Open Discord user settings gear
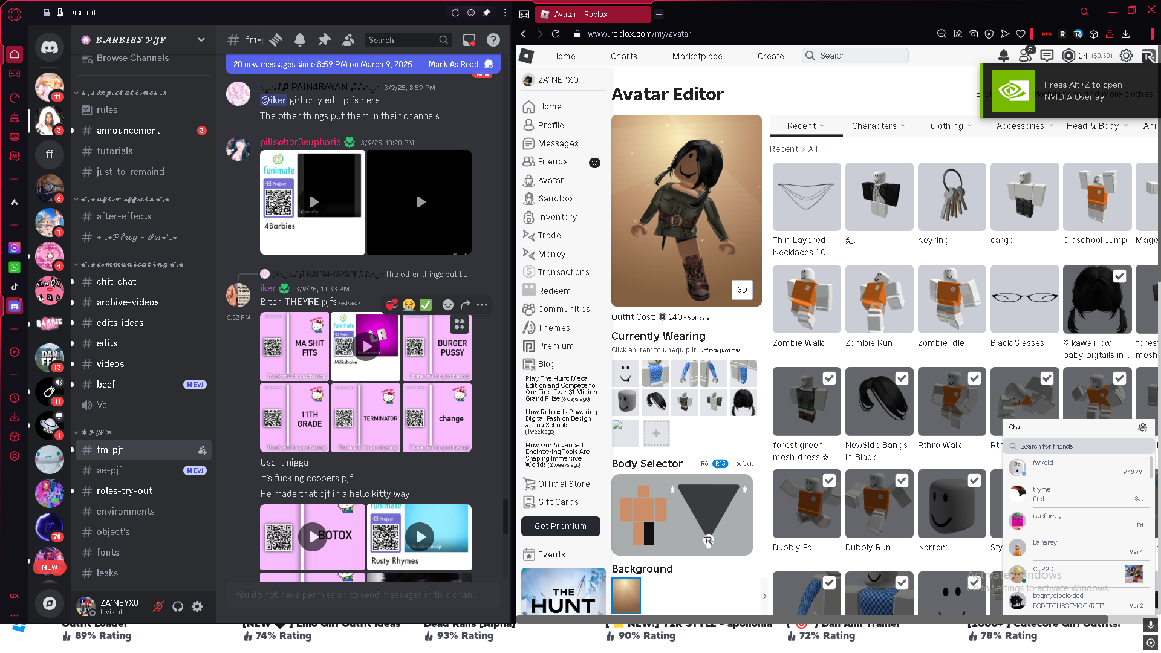The height and width of the screenshot is (653, 1161). coord(197,606)
